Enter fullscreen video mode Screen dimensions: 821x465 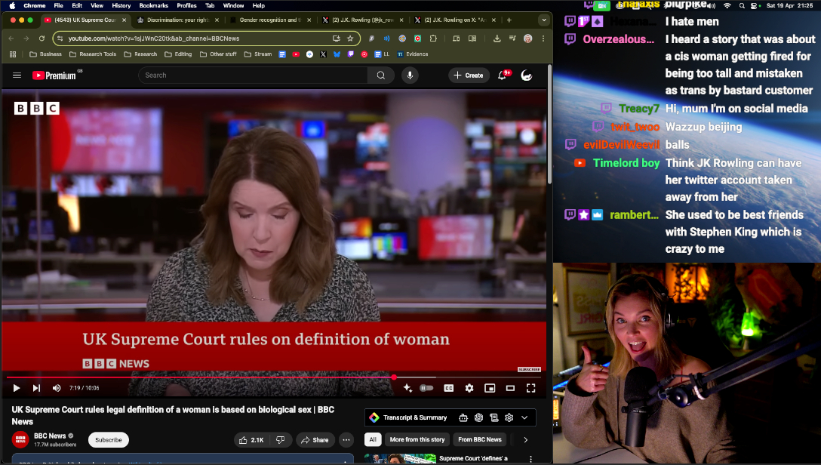pos(530,388)
